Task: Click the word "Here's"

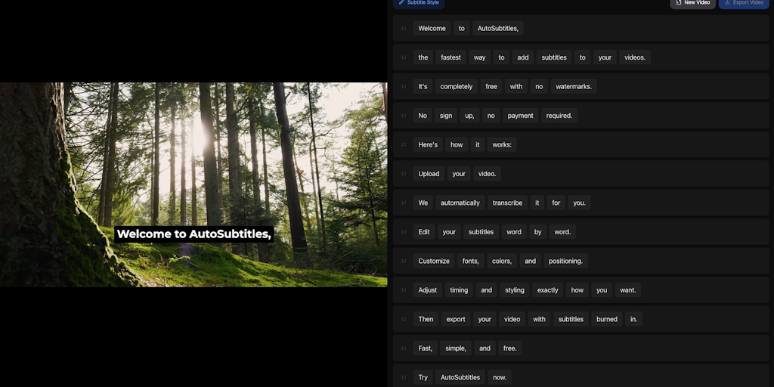Action: (428, 144)
